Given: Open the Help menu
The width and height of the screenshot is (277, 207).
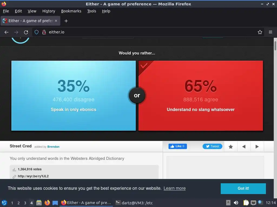Looking at the screenshot, I should (x=106, y=11).
